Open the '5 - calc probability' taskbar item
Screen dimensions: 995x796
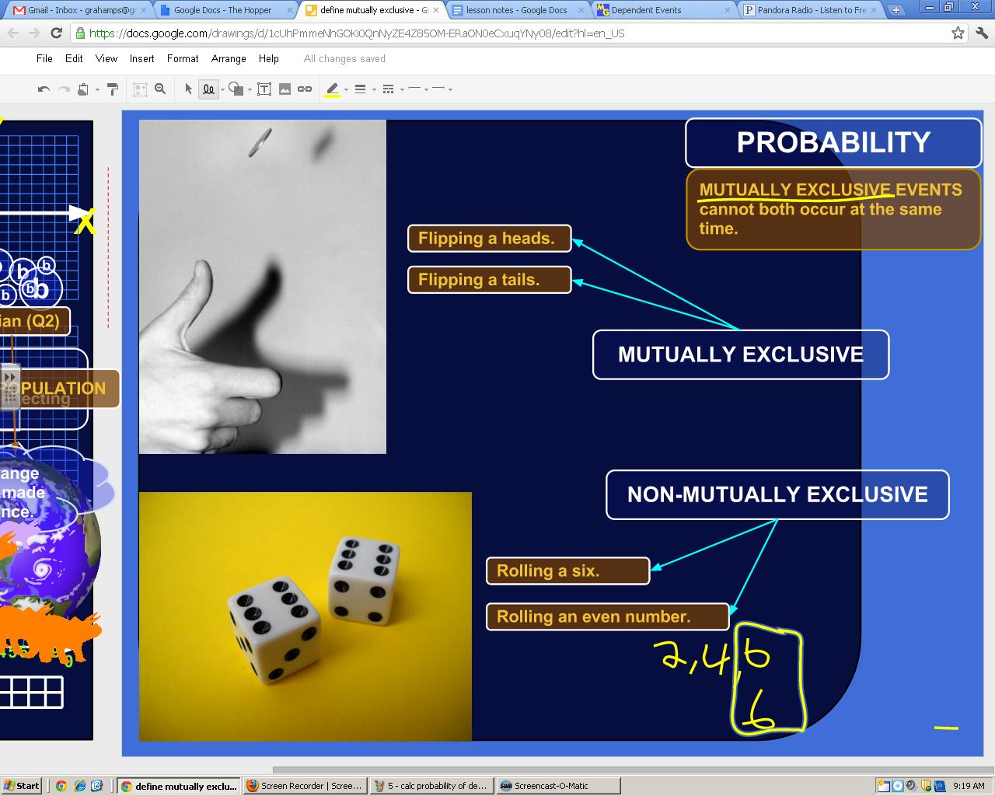431,786
